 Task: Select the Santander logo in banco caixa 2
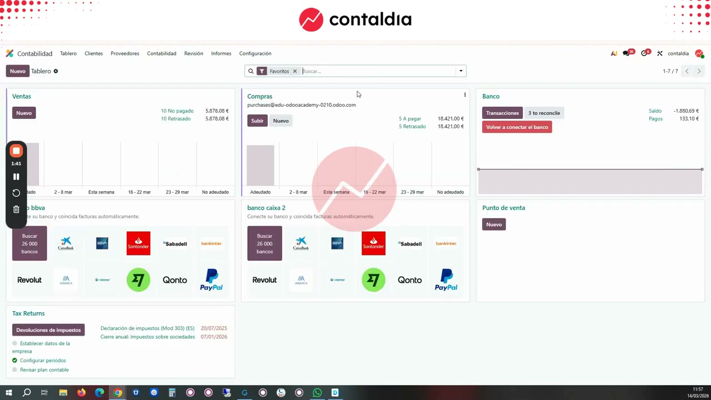point(373,243)
